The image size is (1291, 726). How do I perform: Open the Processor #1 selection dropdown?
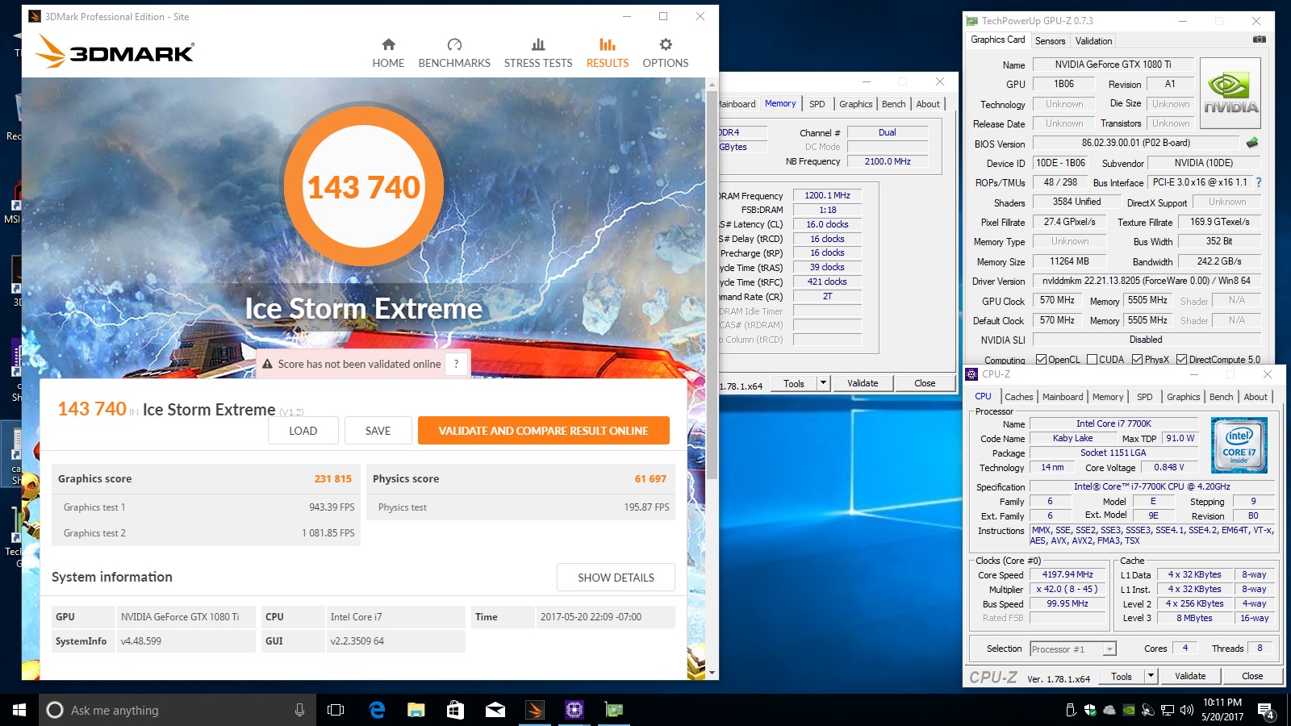pyautogui.click(x=1073, y=649)
